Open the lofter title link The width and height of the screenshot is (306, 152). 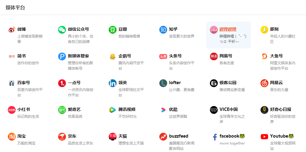pyautogui.click(x=175, y=83)
